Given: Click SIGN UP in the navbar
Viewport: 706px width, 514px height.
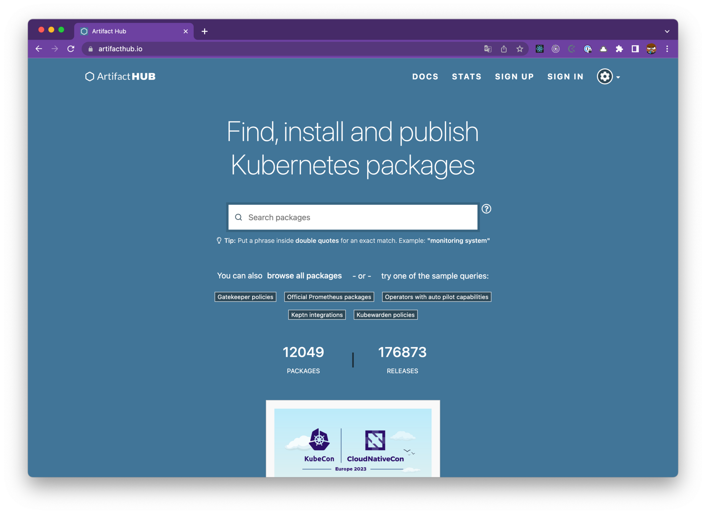Looking at the screenshot, I should [514, 77].
